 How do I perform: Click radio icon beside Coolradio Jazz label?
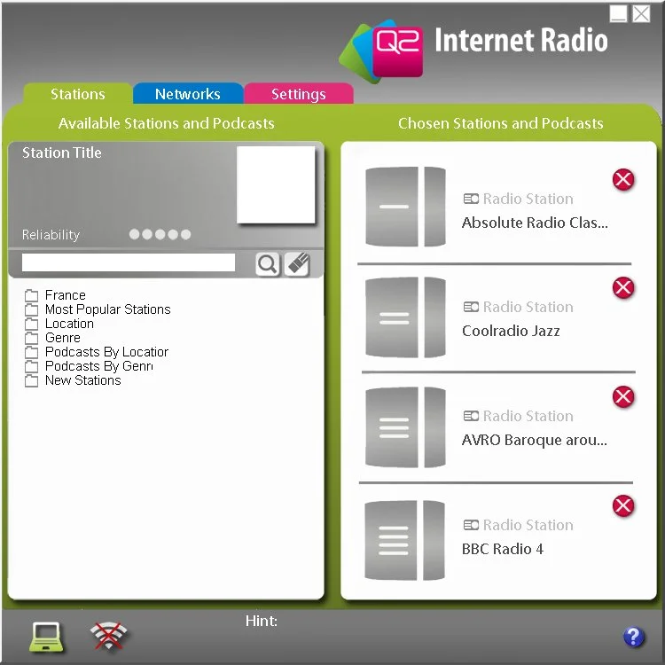tap(471, 307)
